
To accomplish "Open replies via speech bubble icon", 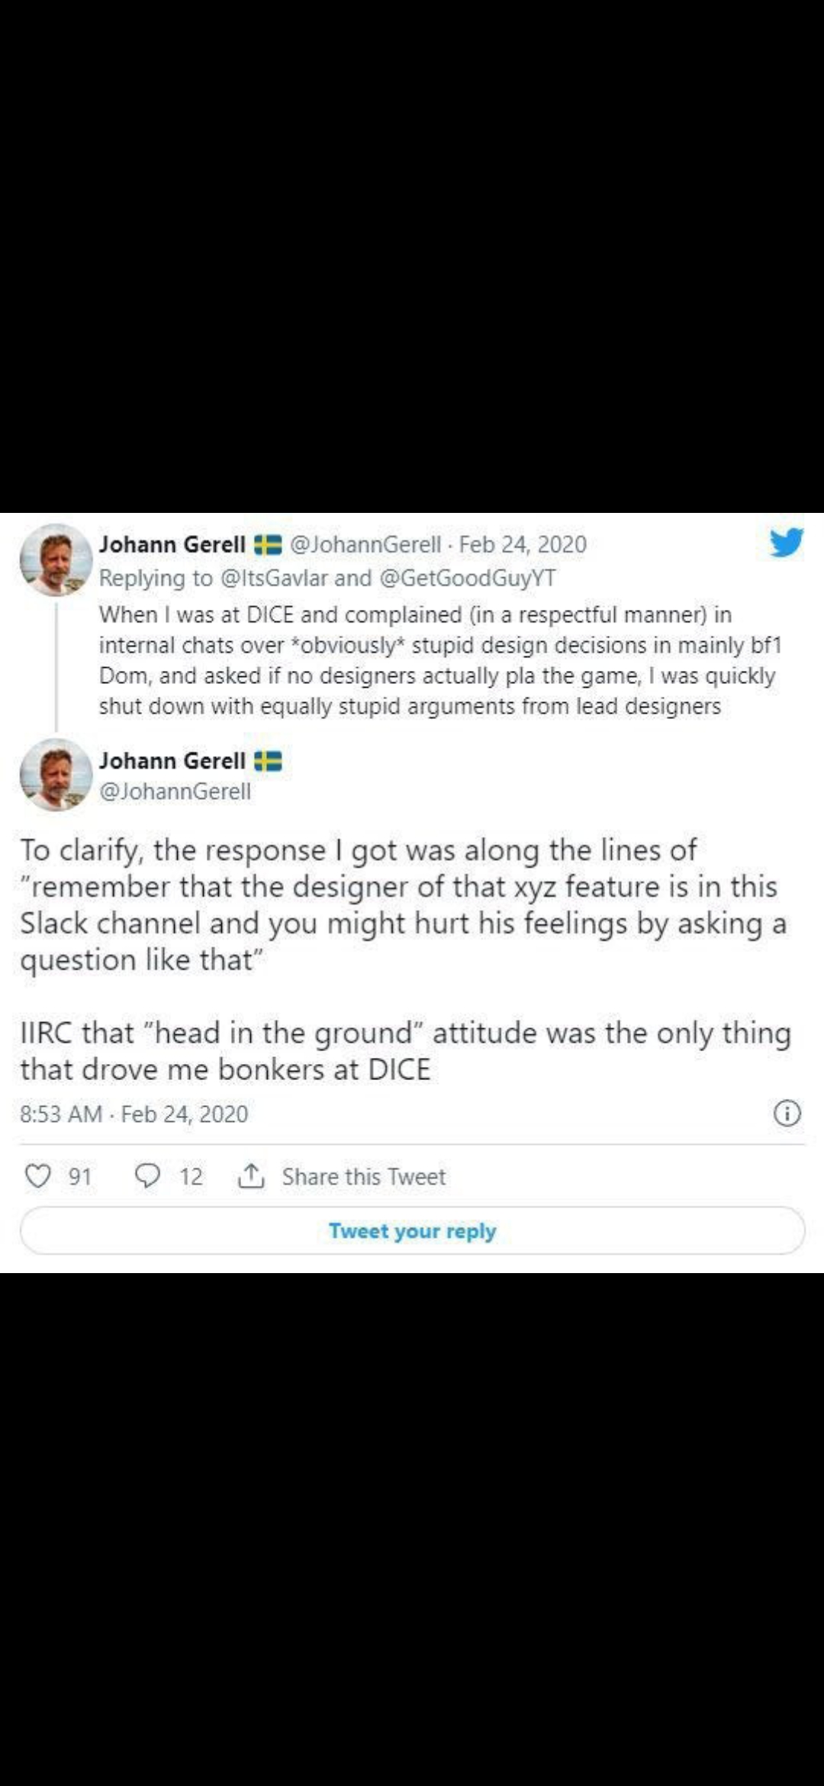I will click(x=147, y=1175).
